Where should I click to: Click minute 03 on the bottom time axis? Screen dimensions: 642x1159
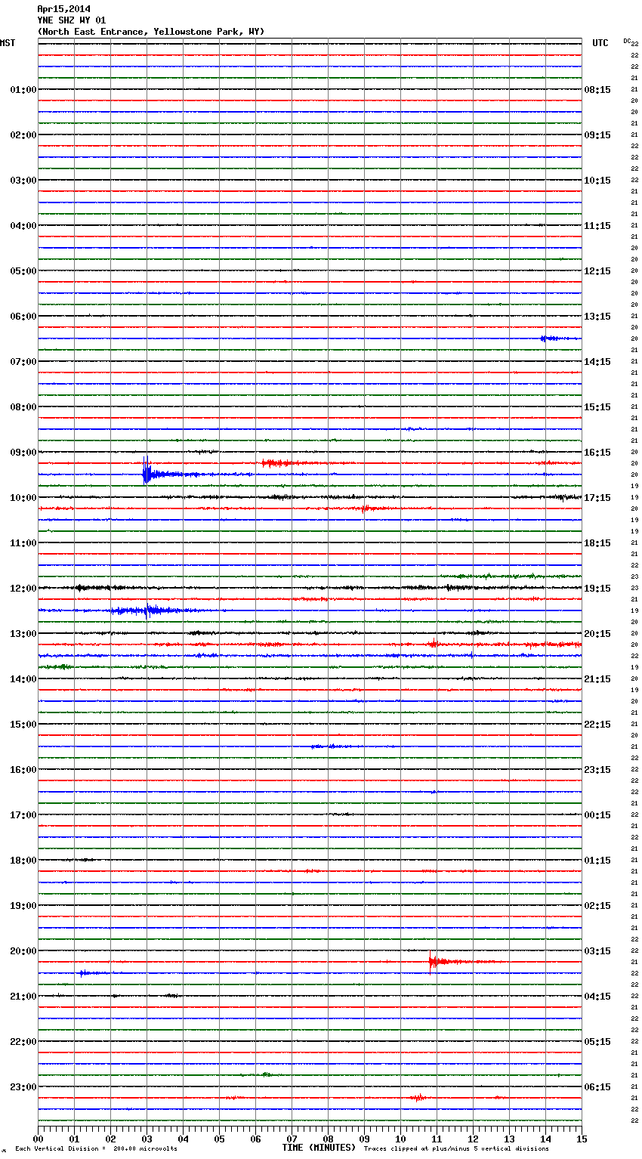(147, 1139)
